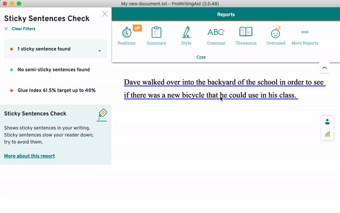Toggle the Realtime 'off' badge
The width and height of the screenshot is (340, 213).
(x=137, y=28)
